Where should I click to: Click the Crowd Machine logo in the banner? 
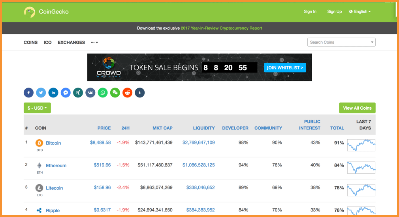109,67
